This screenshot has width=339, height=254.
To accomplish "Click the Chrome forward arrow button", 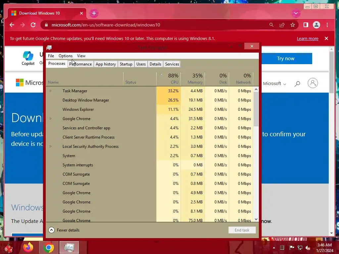I will 23,25.
